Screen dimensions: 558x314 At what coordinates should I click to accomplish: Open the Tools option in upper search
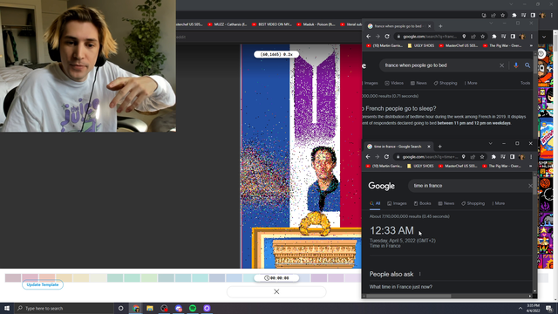525,83
